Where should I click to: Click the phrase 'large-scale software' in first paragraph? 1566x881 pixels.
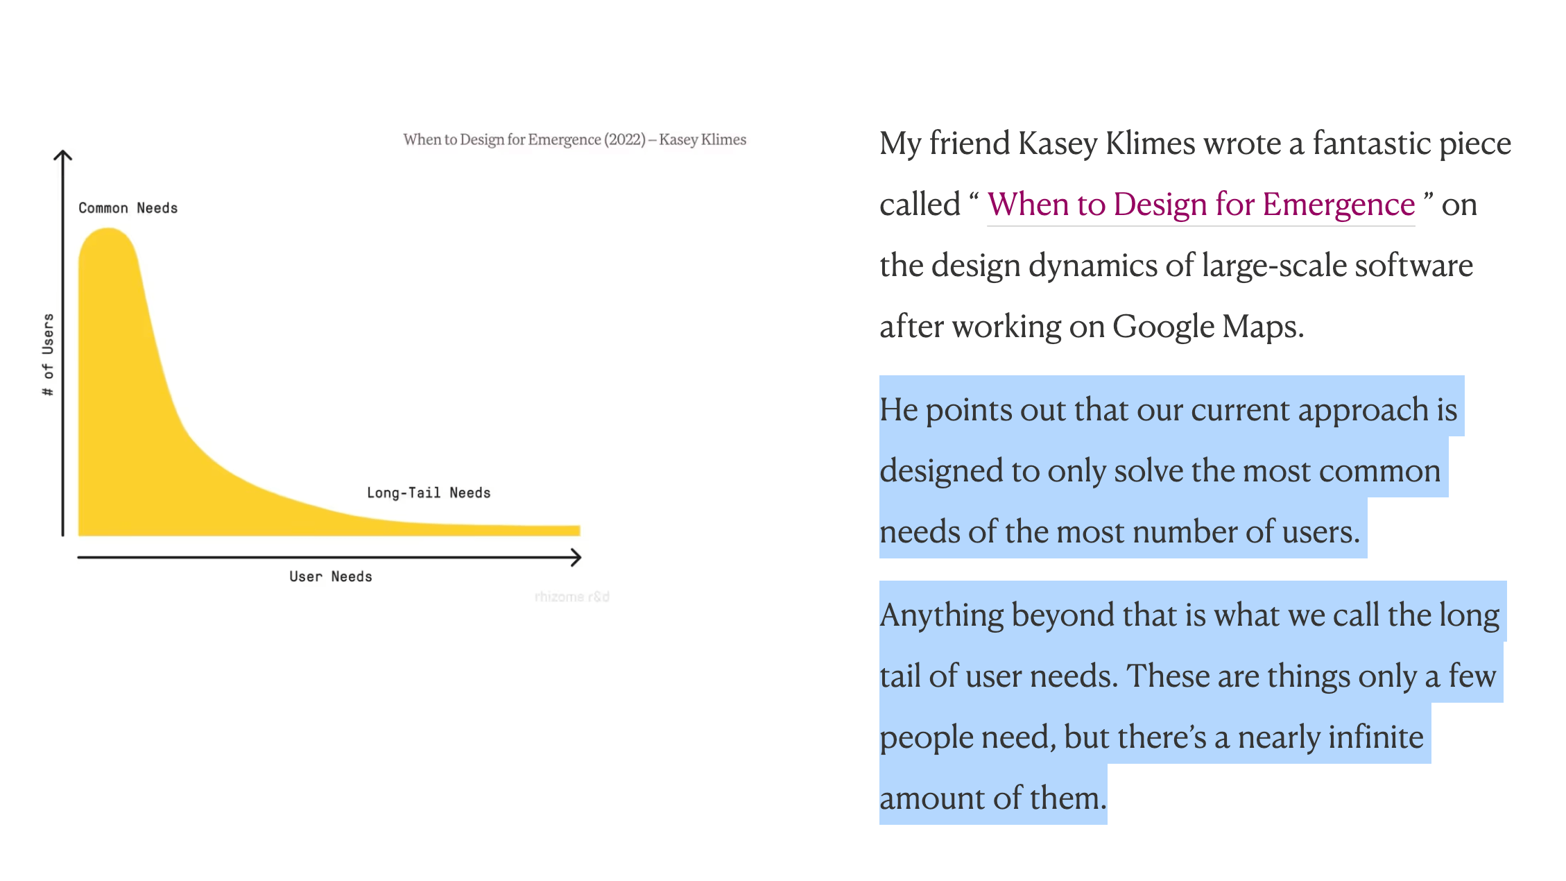[x=1337, y=266]
